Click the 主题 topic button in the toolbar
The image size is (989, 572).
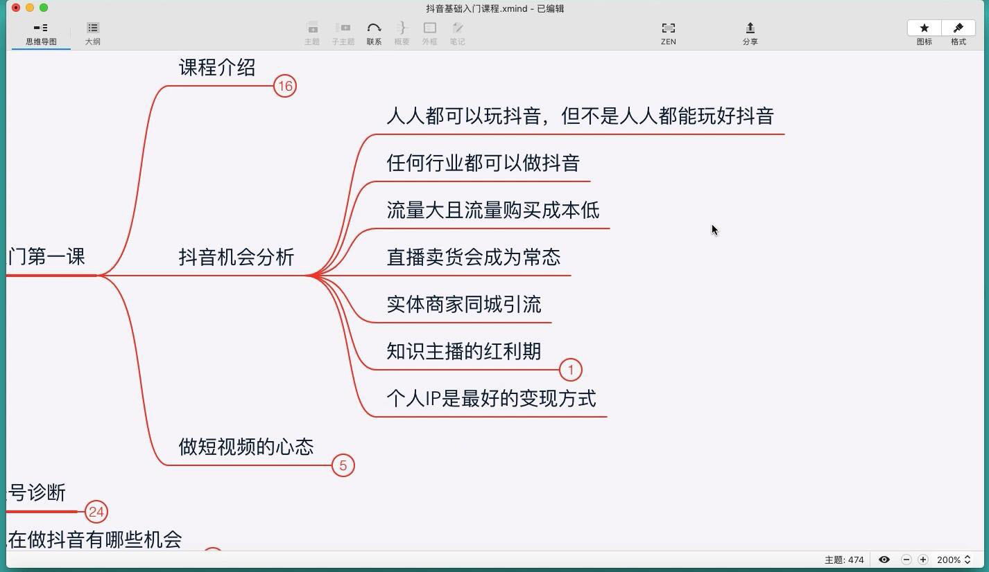point(312,31)
